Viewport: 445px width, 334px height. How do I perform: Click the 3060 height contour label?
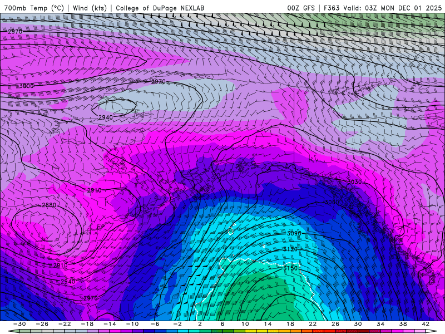(332, 202)
